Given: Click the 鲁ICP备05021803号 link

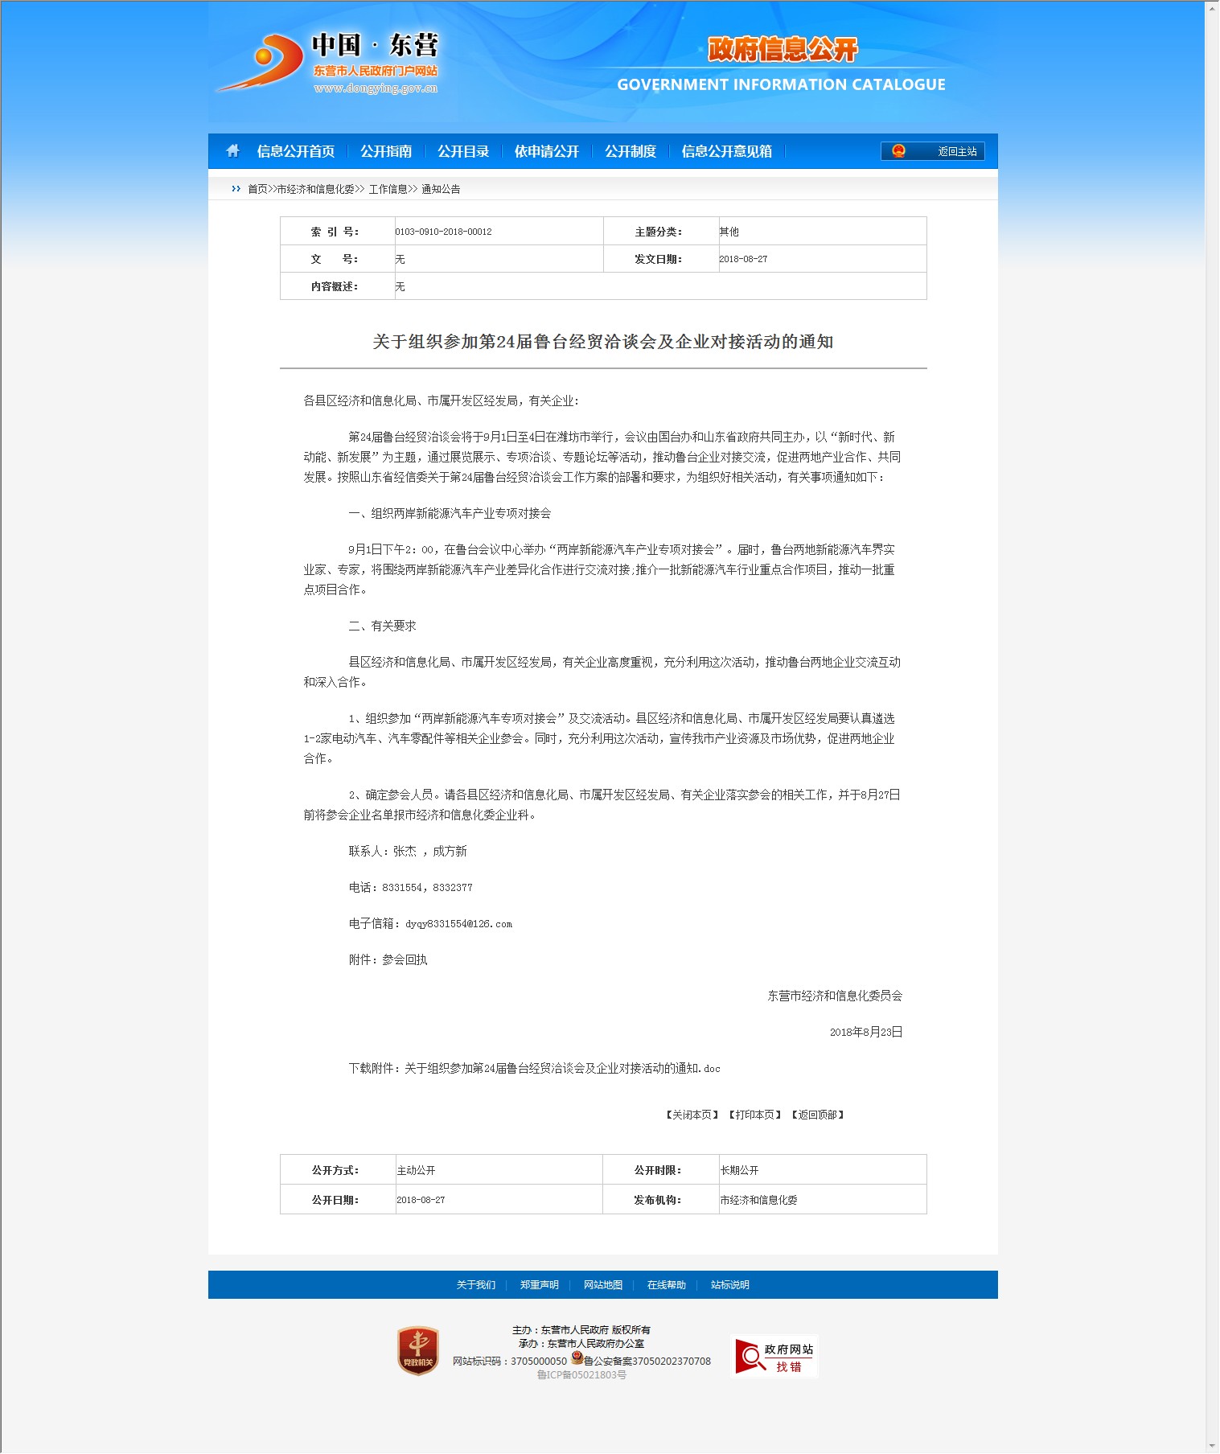Looking at the screenshot, I should point(581,1375).
